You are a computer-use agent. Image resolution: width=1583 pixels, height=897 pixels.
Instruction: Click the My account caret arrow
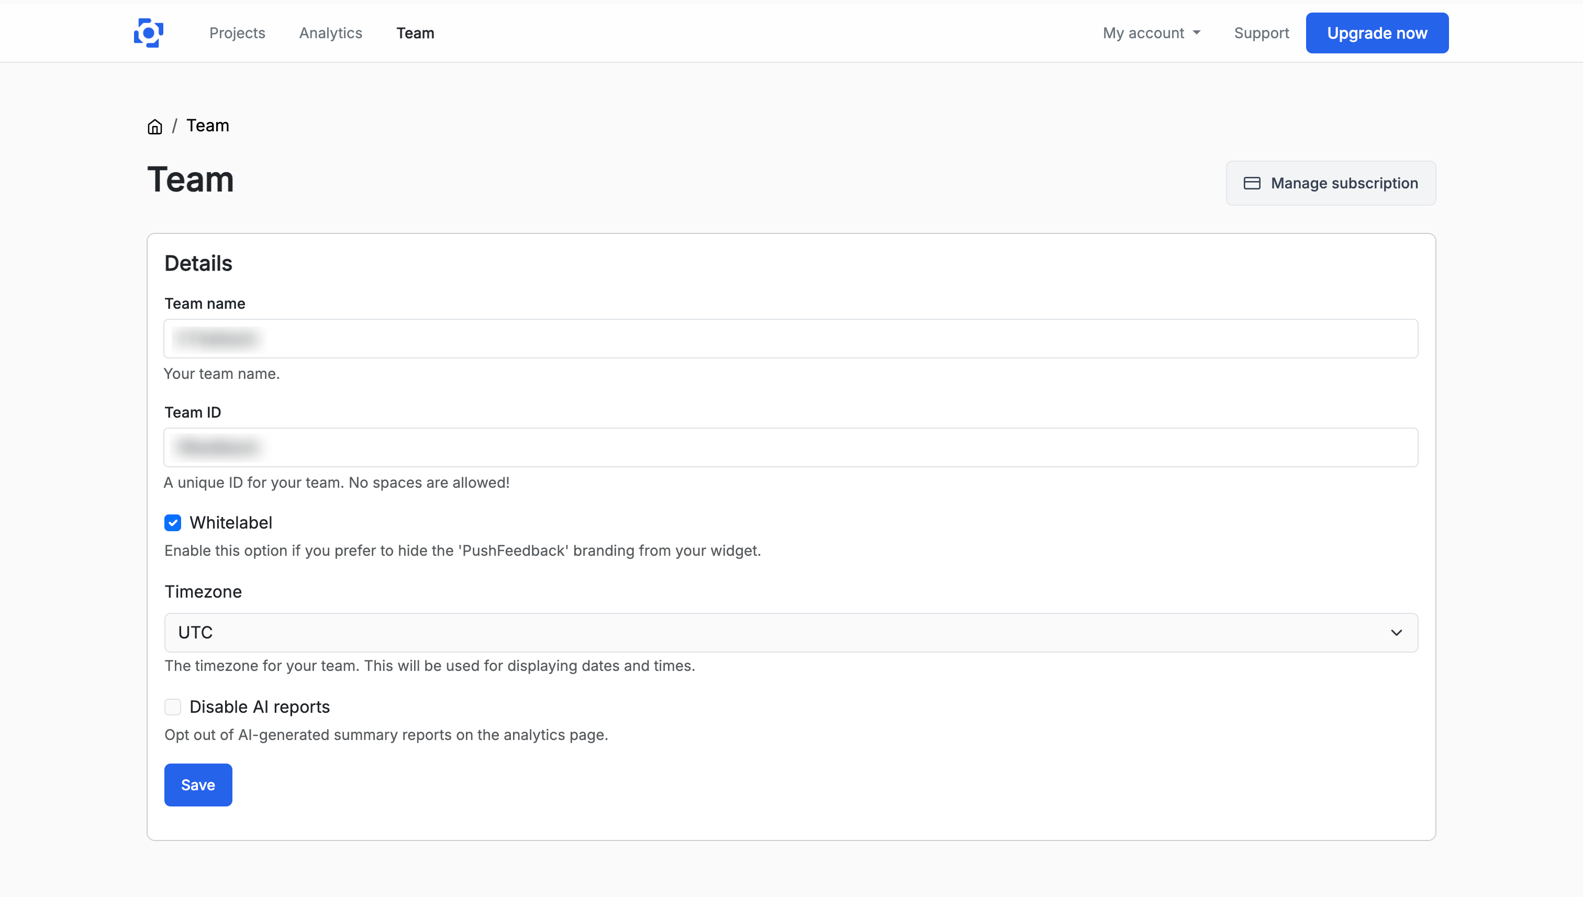point(1197,32)
